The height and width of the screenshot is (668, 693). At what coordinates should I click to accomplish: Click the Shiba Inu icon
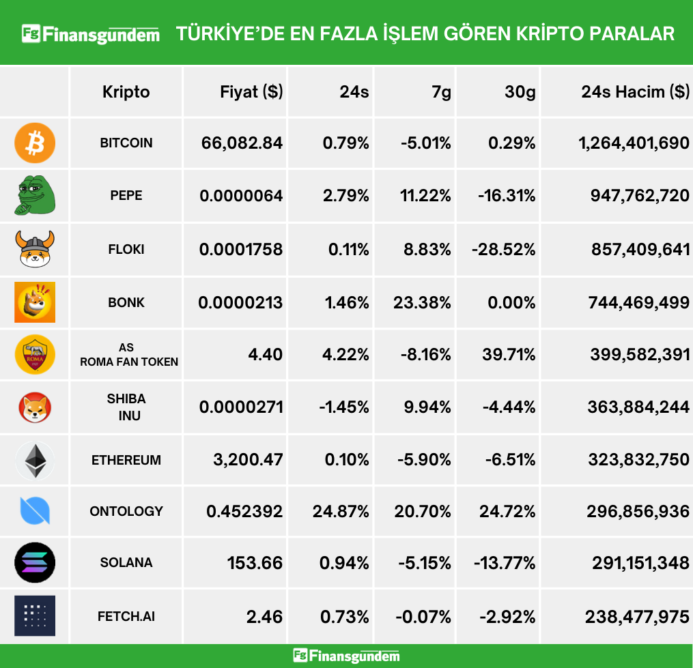click(x=35, y=407)
